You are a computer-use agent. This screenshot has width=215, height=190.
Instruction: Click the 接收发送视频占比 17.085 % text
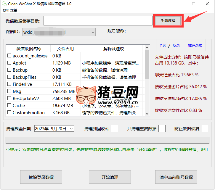(x=181, y=99)
